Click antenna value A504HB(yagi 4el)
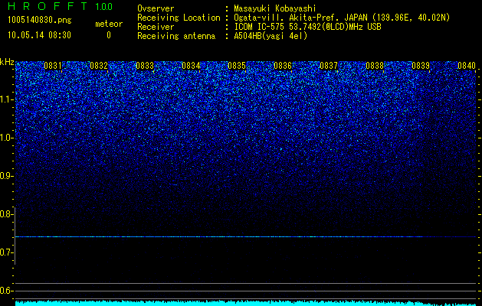 coord(271,36)
